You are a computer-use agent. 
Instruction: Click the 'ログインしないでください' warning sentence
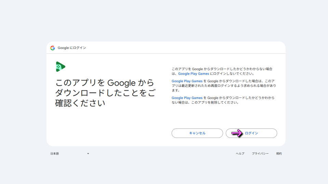[x=232, y=74]
